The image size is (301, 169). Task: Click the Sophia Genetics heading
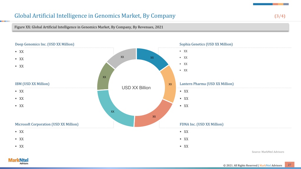click(206, 44)
